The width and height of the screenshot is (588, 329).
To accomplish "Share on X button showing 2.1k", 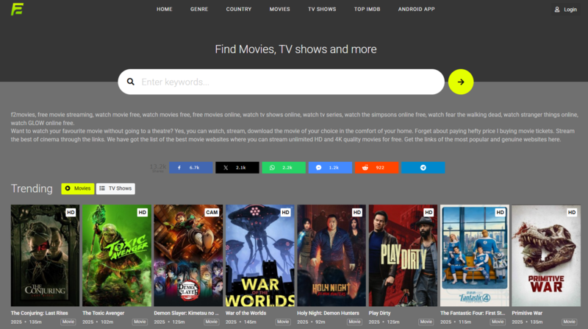I will (x=237, y=168).
